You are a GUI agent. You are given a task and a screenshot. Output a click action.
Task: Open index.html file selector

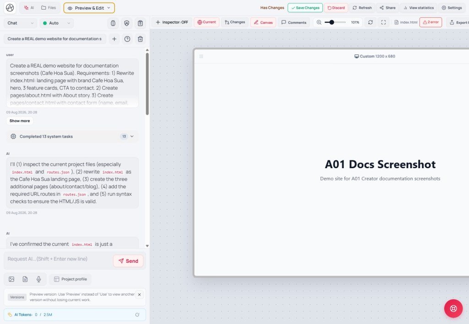click(406, 22)
